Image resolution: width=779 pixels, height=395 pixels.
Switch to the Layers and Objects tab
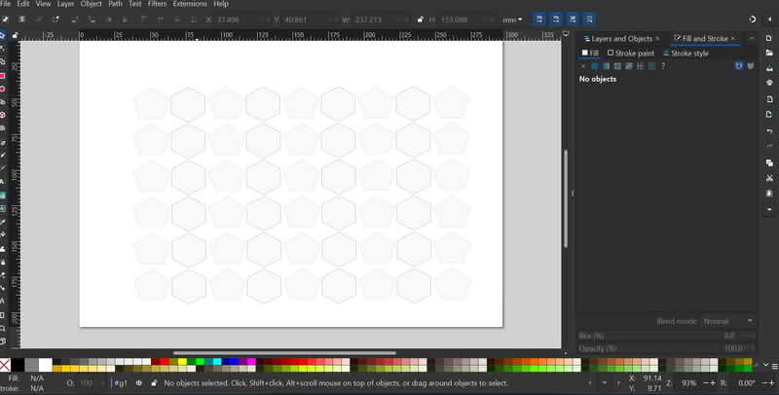[x=621, y=38]
